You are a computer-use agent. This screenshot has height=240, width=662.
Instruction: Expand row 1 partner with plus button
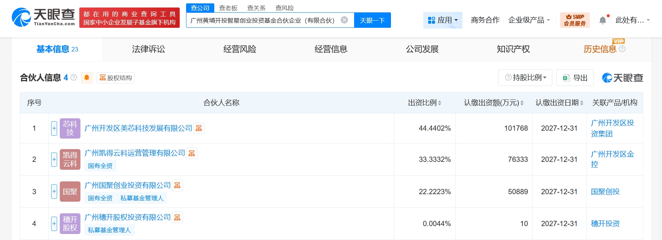(x=54, y=128)
